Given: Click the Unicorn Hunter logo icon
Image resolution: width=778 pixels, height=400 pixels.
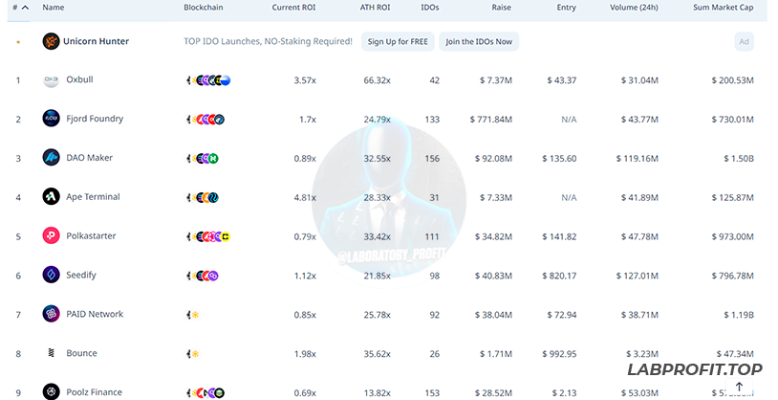Looking at the screenshot, I should pyautogui.click(x=52, y=41).
